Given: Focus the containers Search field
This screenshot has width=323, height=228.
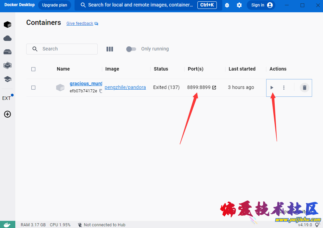Looking at the screenshot, I should (62, 49).
